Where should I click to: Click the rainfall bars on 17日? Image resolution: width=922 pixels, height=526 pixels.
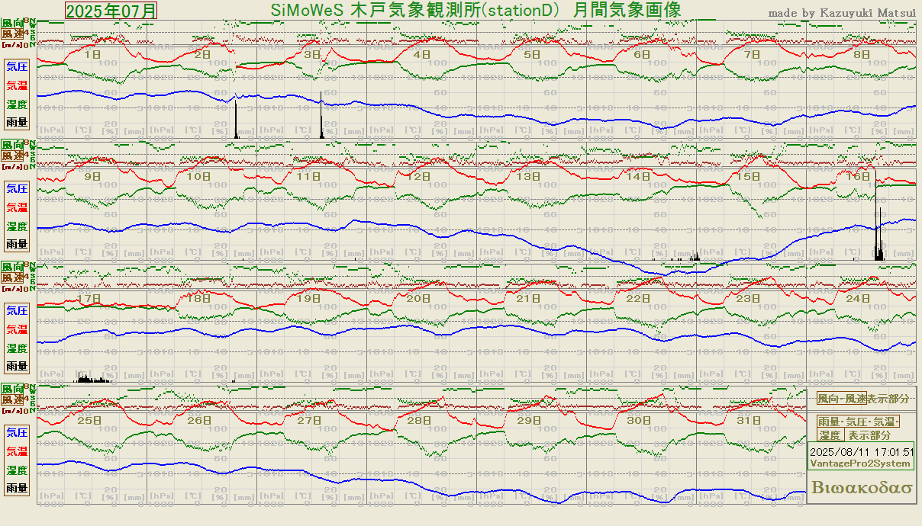tap(92, 378)
